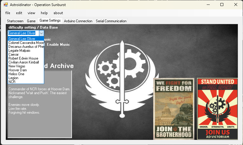This screenshot has height=145, width=243.
Task: Go to Serial Communication tab
Action: tap(111, 21)
